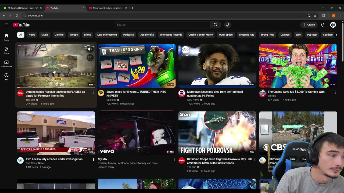344x193 pixels.
Task: Open more options for Sparkles knives video
Action: point(174,92)
